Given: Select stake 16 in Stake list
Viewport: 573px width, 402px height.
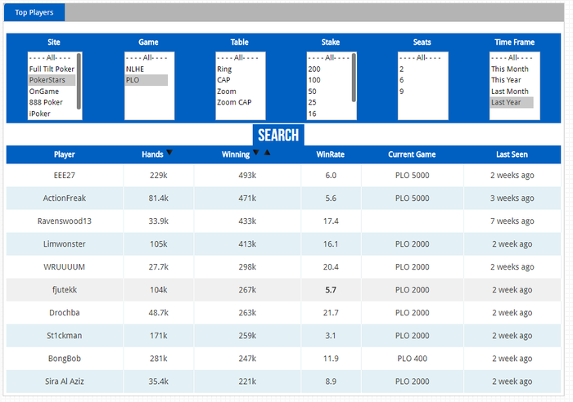Looking at the screenshot, I should [329, 114].
